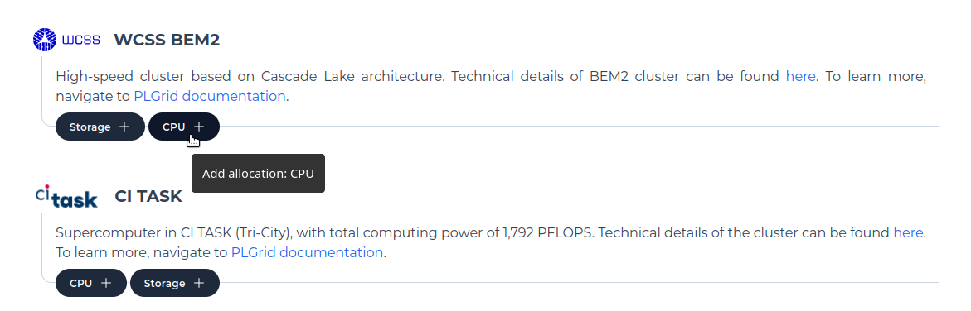Image resolution: width=971 pixels, height=311 pixels.
Task: Open PLGrid documentation link under CI TASK
Action: pyautogui.click(x=307, y=253)
